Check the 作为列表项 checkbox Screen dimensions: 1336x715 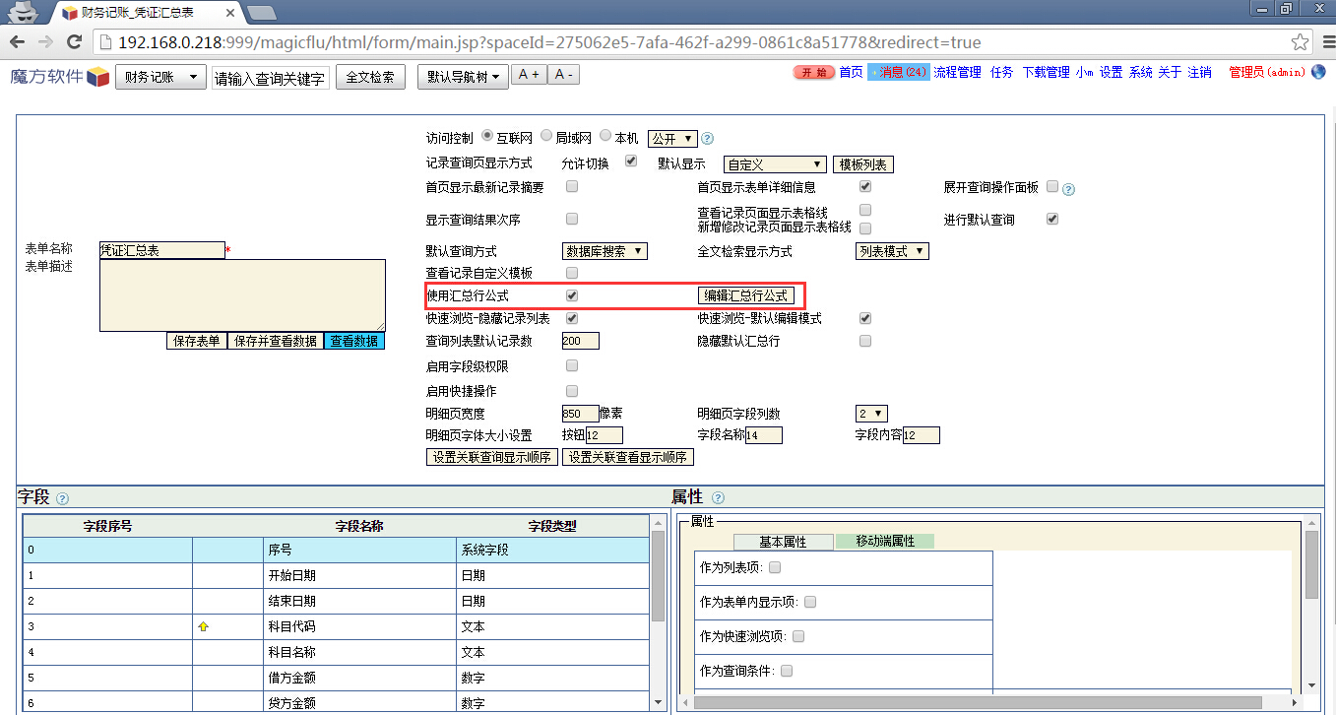pyautogui.click(x=775, y=567)
